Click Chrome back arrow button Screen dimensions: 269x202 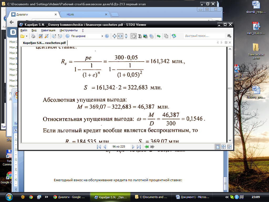(12, 22)
